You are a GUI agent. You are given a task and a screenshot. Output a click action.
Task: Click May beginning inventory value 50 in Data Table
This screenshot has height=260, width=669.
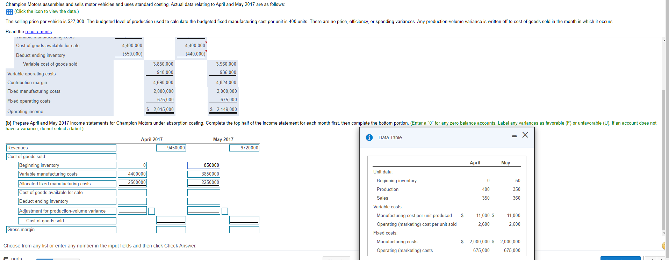(x=518, y=181)
